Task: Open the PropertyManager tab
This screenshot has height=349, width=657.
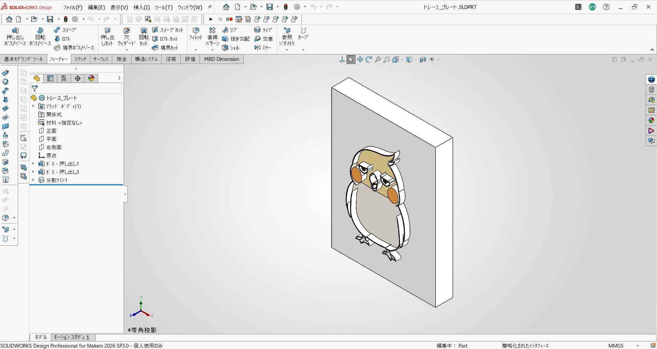Action: (x=50, y=78)
